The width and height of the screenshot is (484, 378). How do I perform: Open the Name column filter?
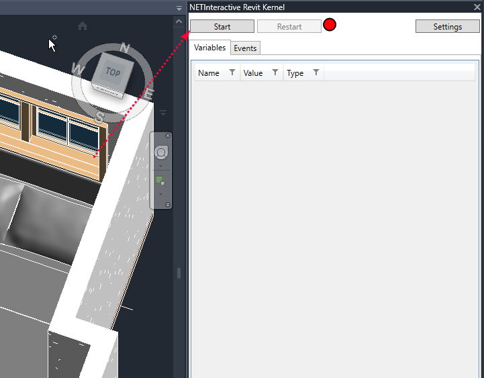click(x=232, y=73)
